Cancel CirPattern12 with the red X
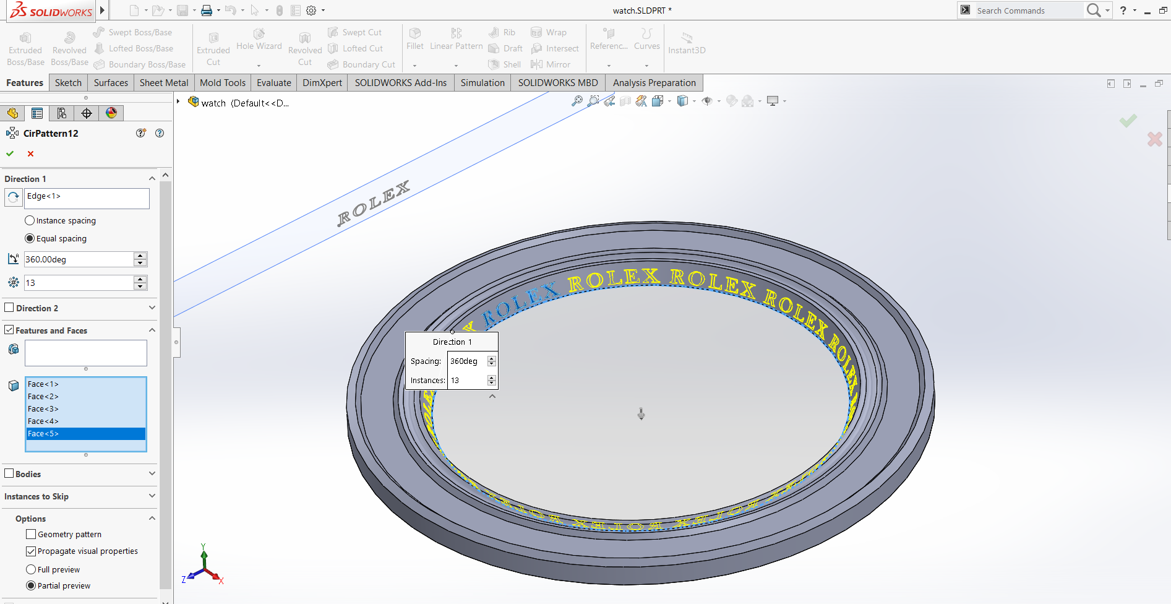This screenshot has width=1171, height=604. click(x=30, y=153)
